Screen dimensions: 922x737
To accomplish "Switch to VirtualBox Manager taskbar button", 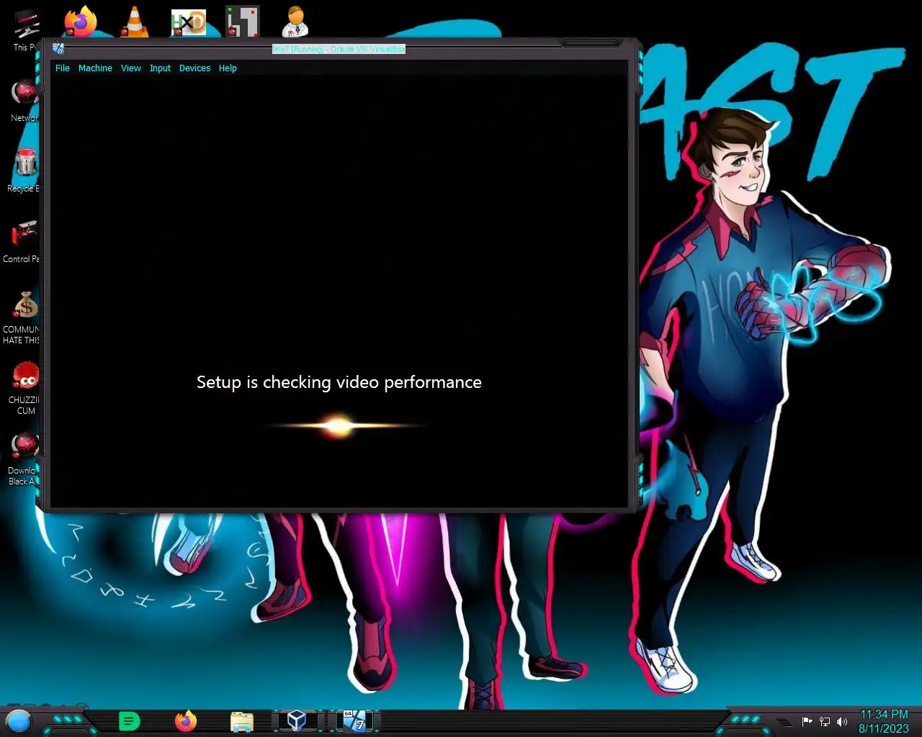I will point(296,720).
